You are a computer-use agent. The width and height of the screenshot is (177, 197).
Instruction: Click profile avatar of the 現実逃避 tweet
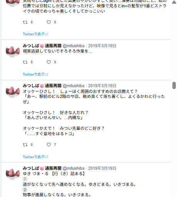tap(13, 51)
